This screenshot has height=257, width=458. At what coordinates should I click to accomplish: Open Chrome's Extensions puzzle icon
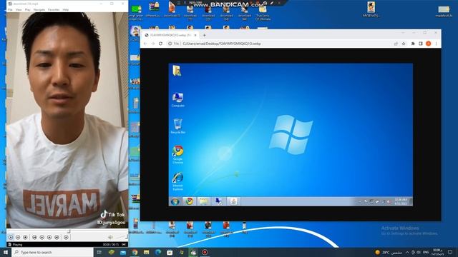pyautogui.click(x=413, y=44)
